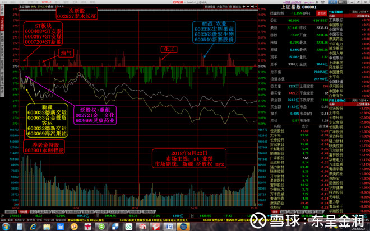Open green 360 browser icon in taskbar

[101, 227]
